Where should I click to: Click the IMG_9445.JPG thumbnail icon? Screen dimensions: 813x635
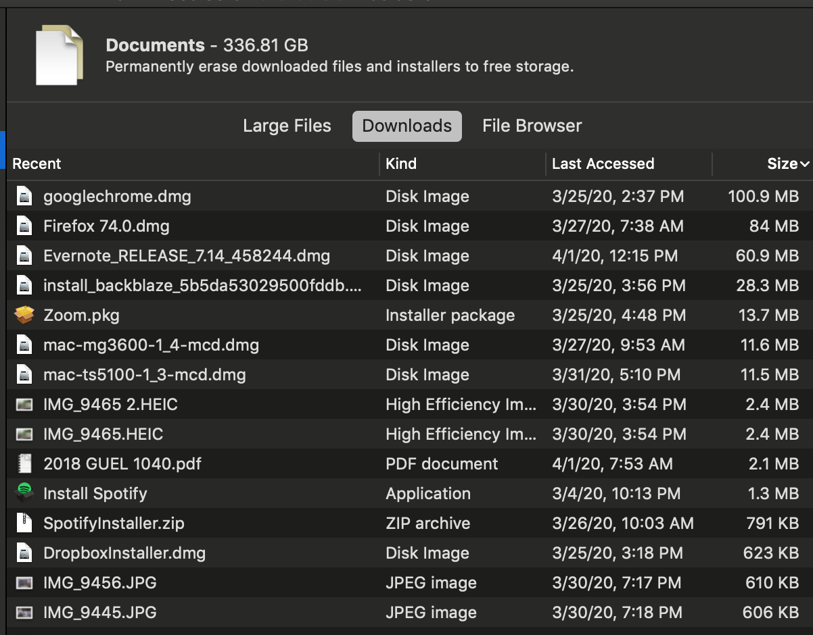(24, 613)
